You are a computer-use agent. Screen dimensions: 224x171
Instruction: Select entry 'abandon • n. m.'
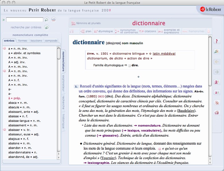(x=20, y=148)
